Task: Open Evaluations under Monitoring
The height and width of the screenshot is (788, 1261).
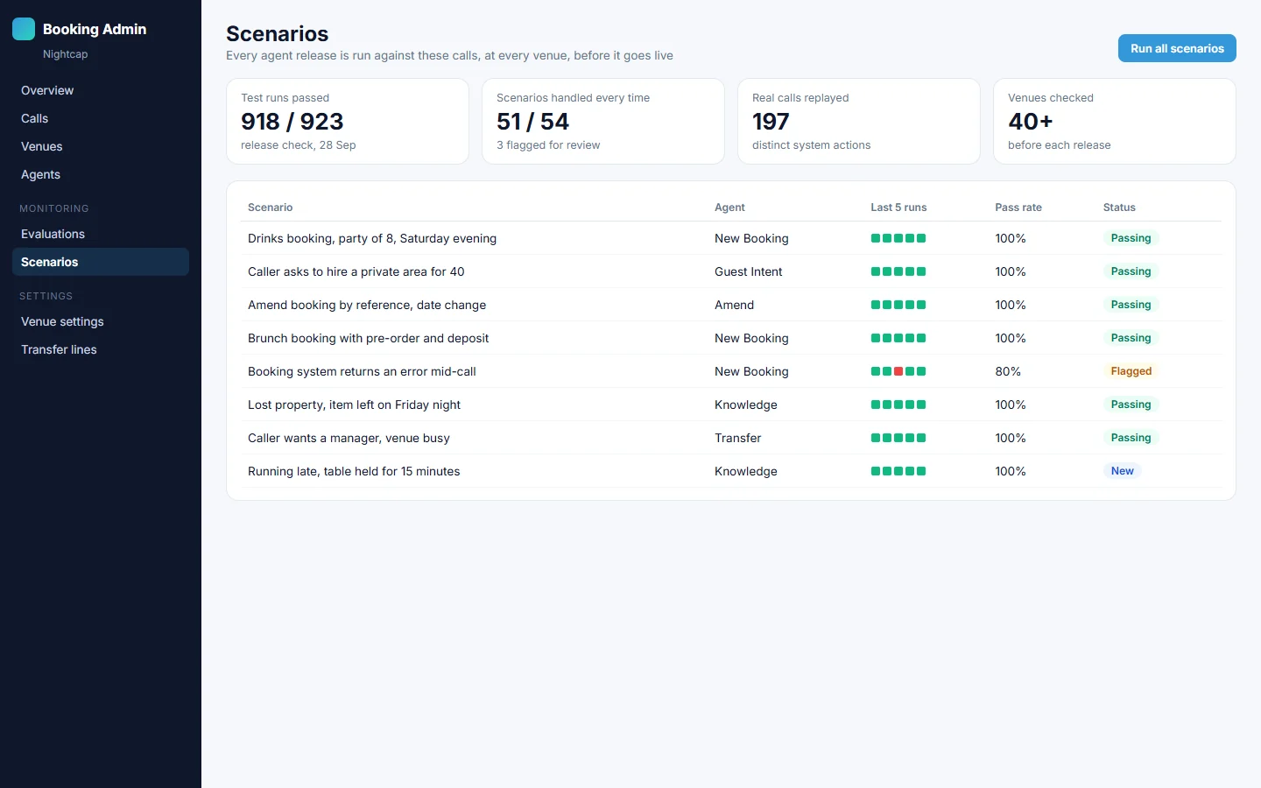Action: [x=101, y=234]
